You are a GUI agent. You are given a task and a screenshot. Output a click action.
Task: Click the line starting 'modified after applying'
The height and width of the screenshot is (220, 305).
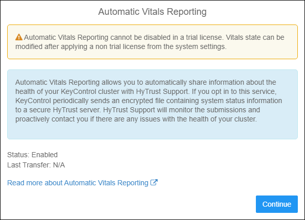pos(121,47)
